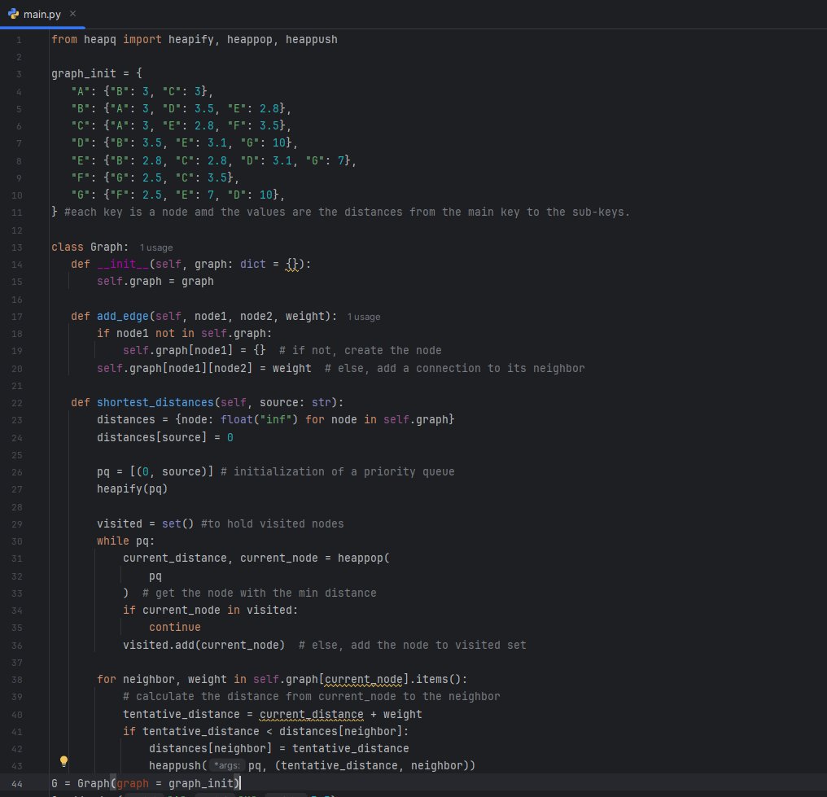Open the '1 usage' hint beside add_edge

coord(364,317)
